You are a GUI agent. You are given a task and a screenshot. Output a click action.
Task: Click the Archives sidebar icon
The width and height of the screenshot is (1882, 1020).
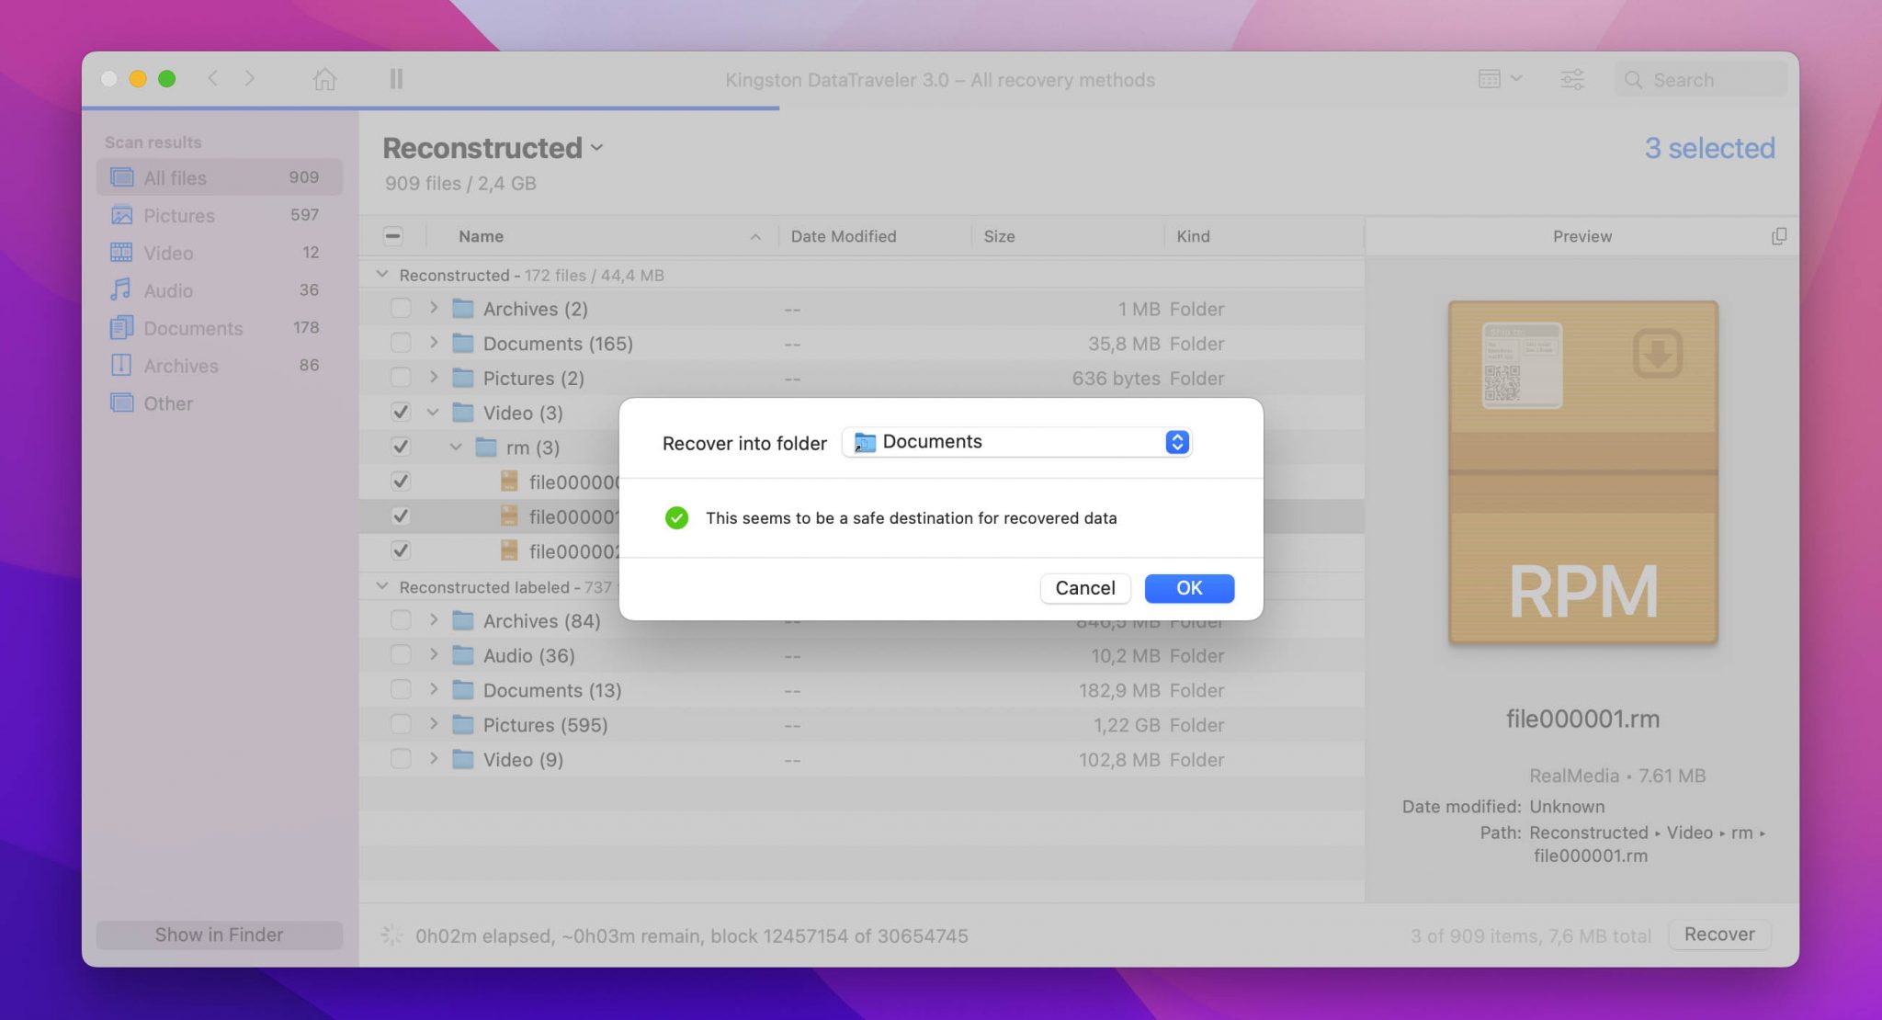tap(120, 366)
